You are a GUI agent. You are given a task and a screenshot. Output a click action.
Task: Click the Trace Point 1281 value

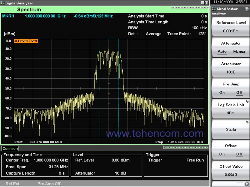(202, 34)
